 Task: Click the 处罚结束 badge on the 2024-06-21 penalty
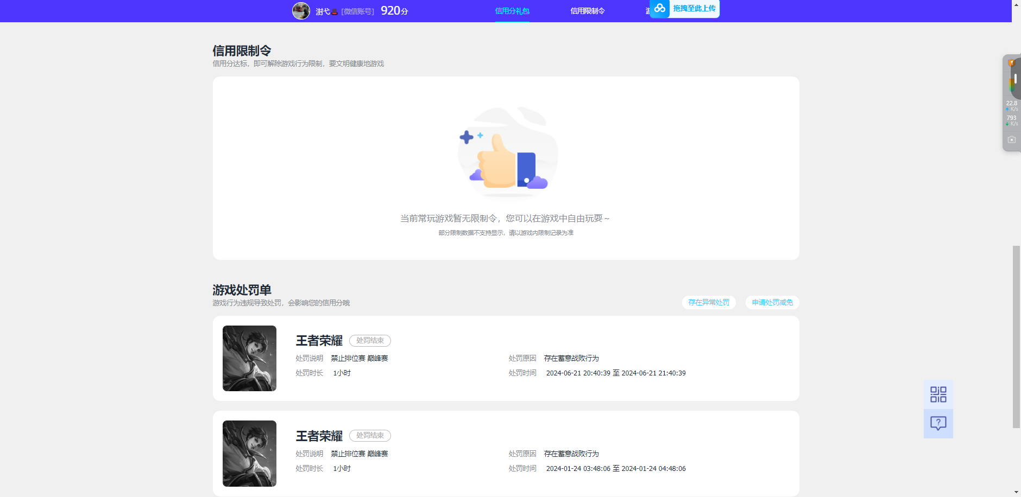point(370,341)
